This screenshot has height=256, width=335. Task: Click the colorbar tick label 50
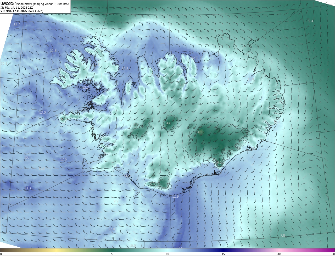coord(333,254)
